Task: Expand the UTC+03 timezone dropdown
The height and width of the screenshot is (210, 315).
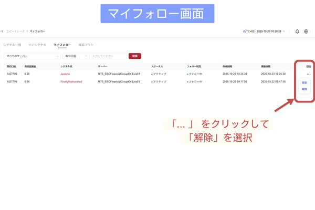Action: (264, 31)
